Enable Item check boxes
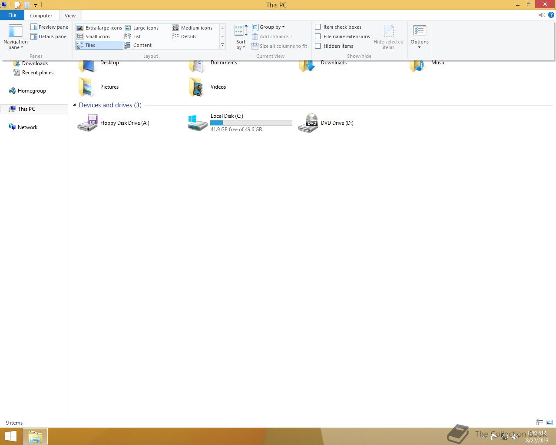556x445 pixels. [318, 27]
